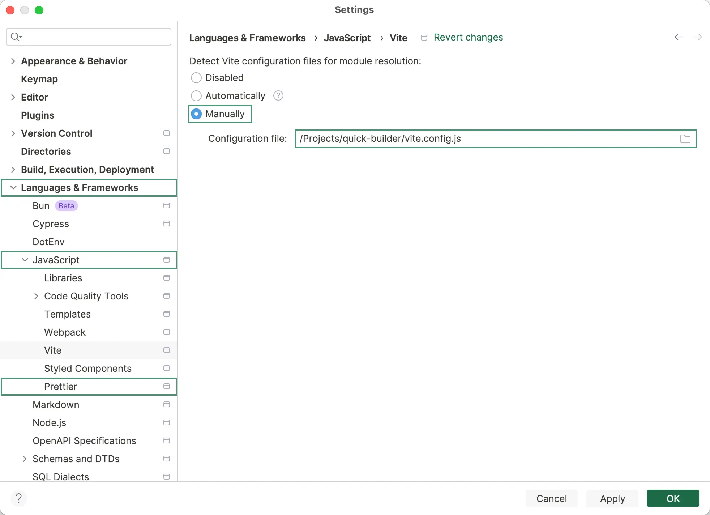Click the Languages & Frameworks breadcrumb
Image resolution: width=710 pixels, height=515 pixels.
pyautogui.click(x=248, y=38)
